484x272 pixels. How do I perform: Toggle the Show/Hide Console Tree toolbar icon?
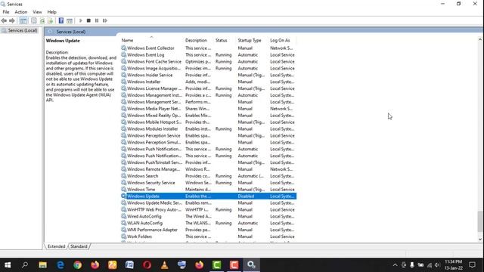pyautogui.click(x=23, y=20)
